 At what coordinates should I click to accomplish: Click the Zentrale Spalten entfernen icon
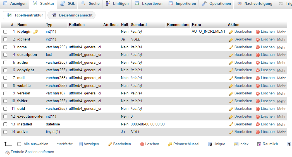pyautogui.click(x=8, y=152)
